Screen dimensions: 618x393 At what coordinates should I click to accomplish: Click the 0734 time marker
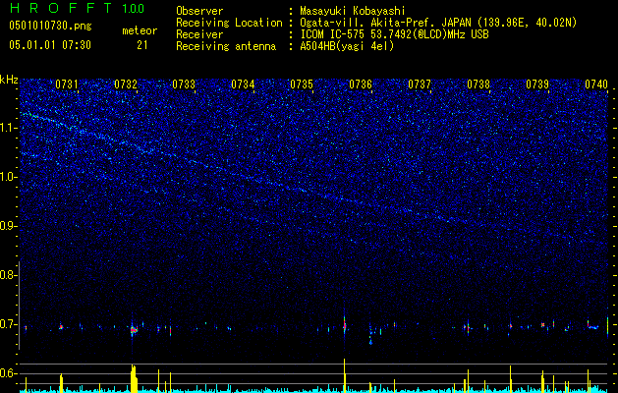pyautogui.click(x=243, y=84)
